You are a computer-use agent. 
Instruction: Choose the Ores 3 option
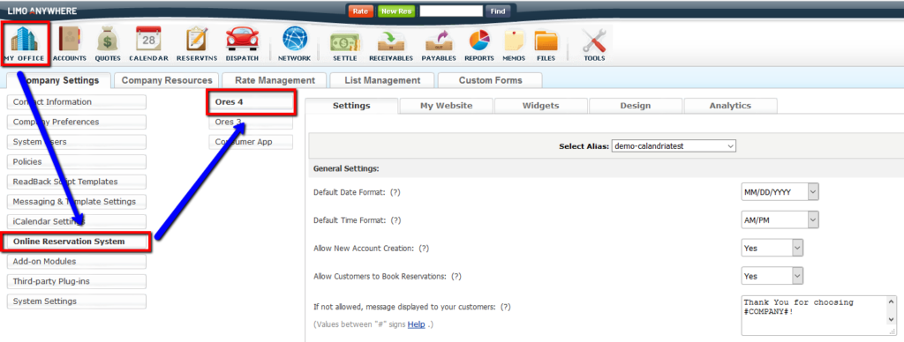pos(251,122)
